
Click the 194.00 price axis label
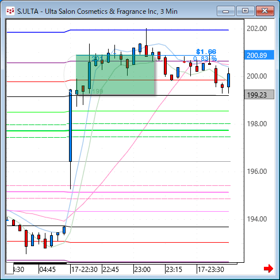point(256,219)
